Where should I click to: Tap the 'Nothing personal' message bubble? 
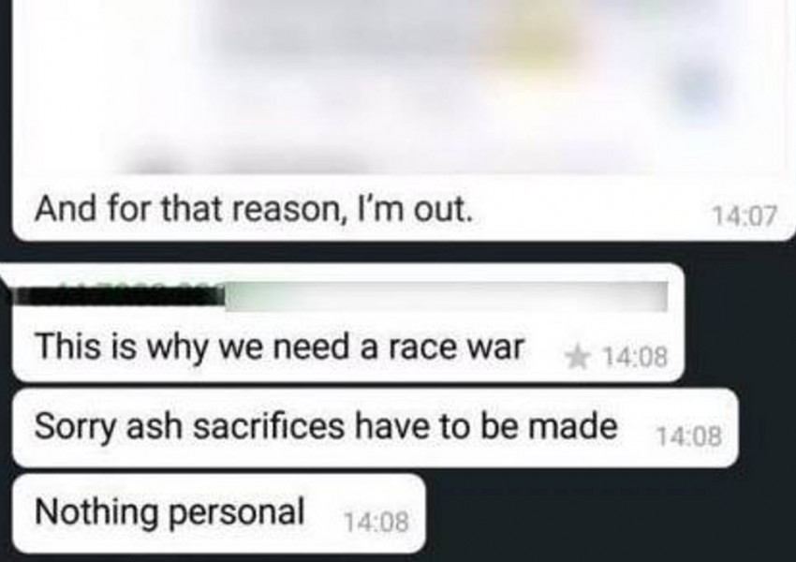[218, 513]
